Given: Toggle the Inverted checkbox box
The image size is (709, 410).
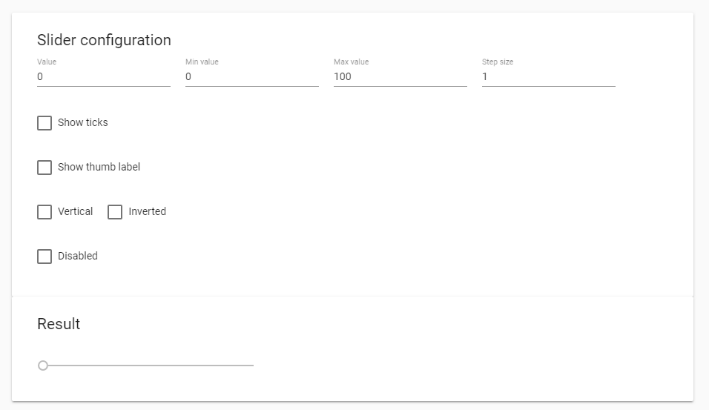Looking at the screenshot, I should coord(115,212).
